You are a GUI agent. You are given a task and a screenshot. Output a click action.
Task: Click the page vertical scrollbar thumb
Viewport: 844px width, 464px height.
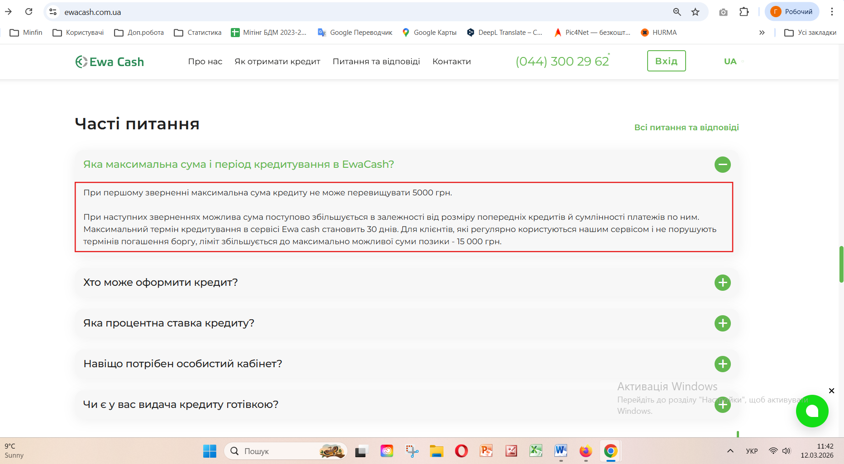[x=841, y=264]
